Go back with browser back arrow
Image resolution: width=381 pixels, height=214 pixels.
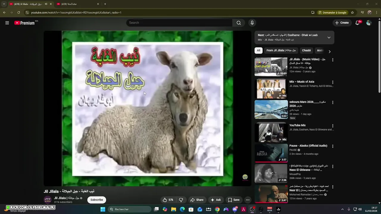[x=4, y=12]
